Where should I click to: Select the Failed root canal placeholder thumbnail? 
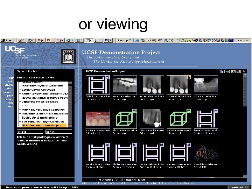[98, 85]
